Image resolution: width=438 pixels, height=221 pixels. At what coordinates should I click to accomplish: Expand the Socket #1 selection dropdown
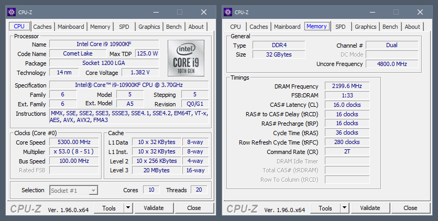tap(94, 191)
